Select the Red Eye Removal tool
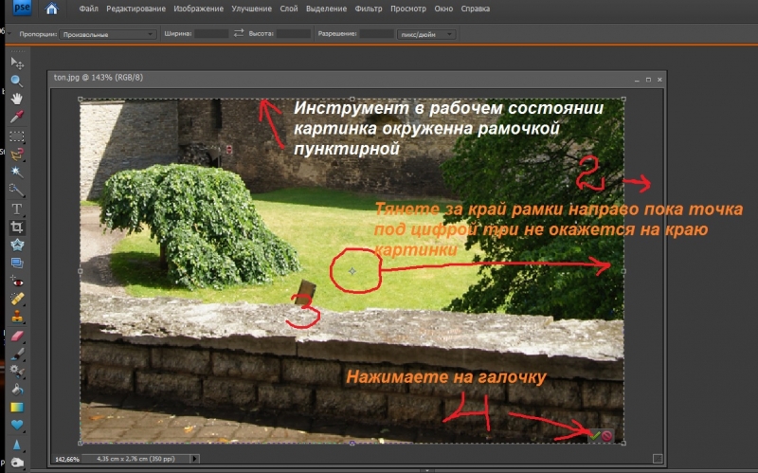758x473 pixels. (x=16, y=282)
